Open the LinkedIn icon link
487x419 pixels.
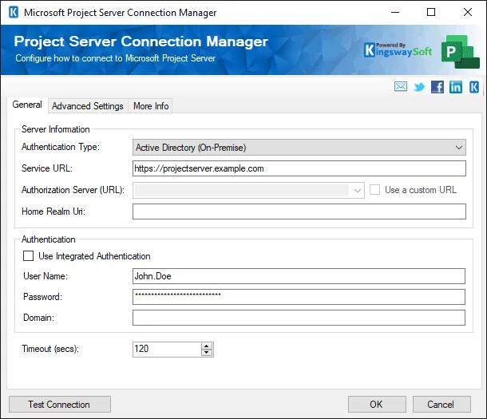(x=455, y=87)
